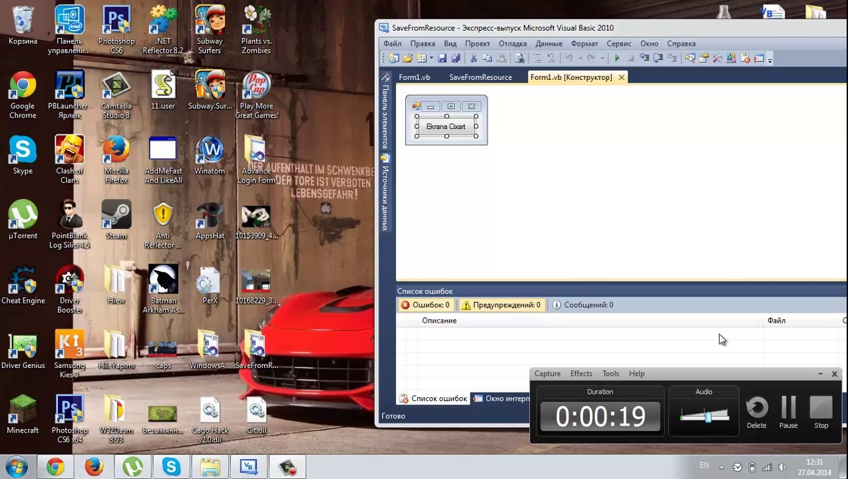Click the Save All toolbar icon
This screenshot has width=848, height=479.
pos(456,59)
